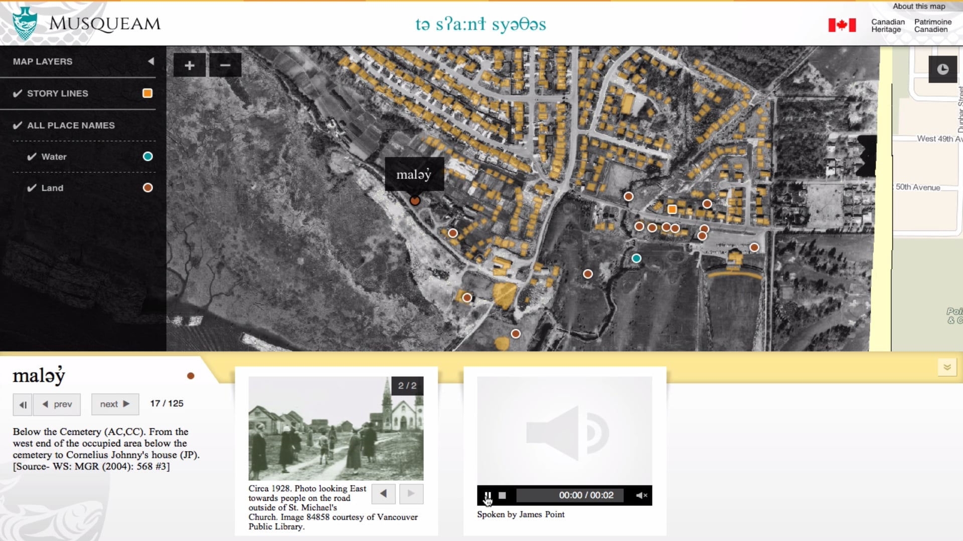Click the Spoken by James Point caption
This screenshot has width=963, height=541.
click(x=521, y=514)
